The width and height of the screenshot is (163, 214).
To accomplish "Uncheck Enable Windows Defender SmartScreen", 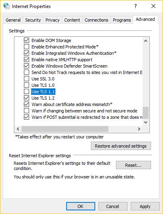I will click(27, 66).
